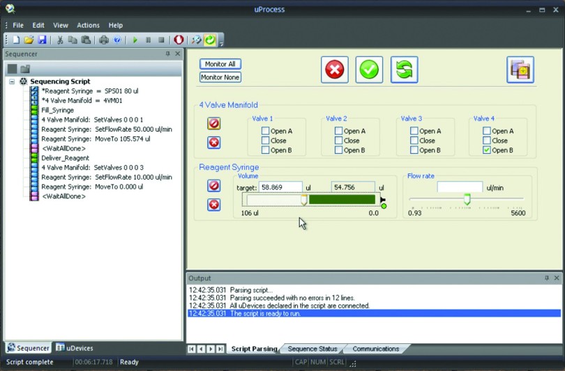Open the Actions menu
The height and width of the screenshot is (371, 565).
click(x=88, y=25)
